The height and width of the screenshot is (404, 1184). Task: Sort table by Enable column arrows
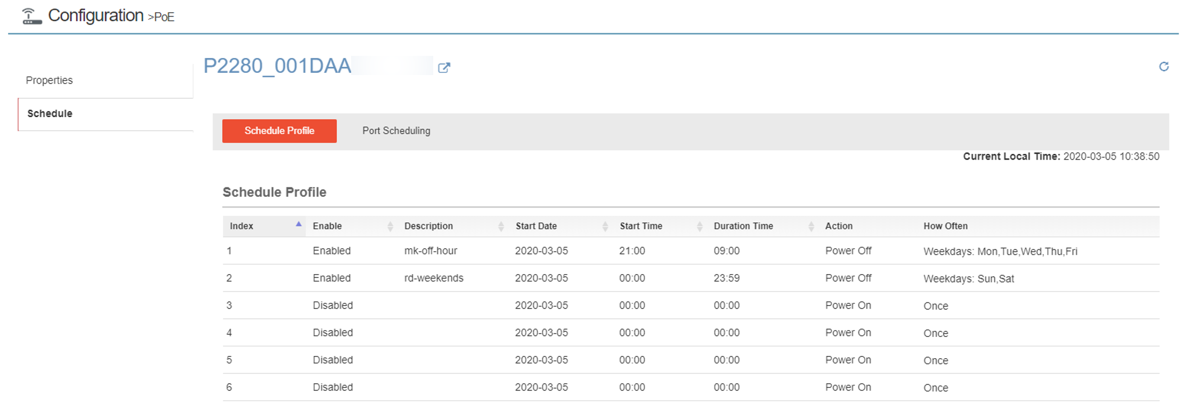click(390, 226)
